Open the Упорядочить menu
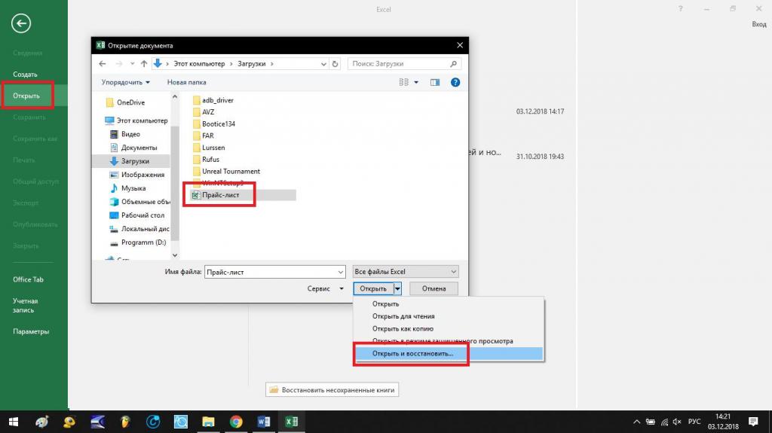The image size is (772, 433). 126,82
